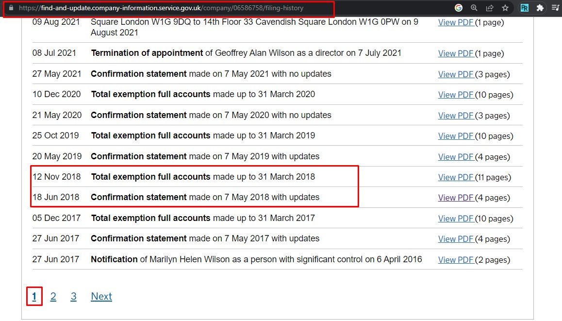Go to page 3 of filing history

point(73,296)
